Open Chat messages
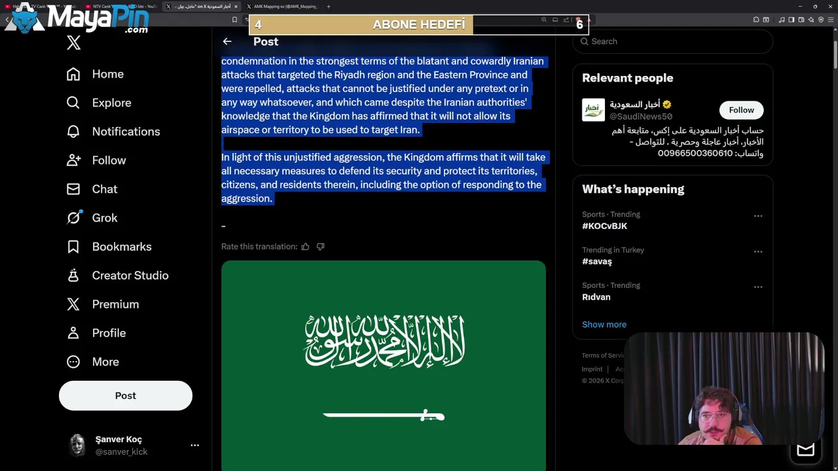 92,189
